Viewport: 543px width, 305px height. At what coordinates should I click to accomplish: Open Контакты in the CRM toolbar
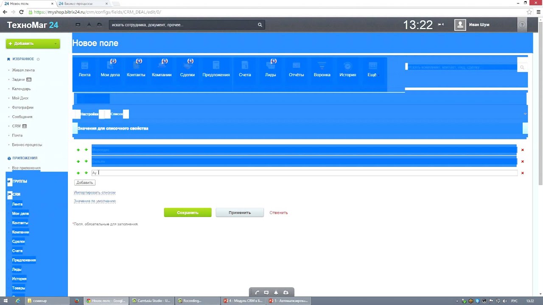[136, 68]
